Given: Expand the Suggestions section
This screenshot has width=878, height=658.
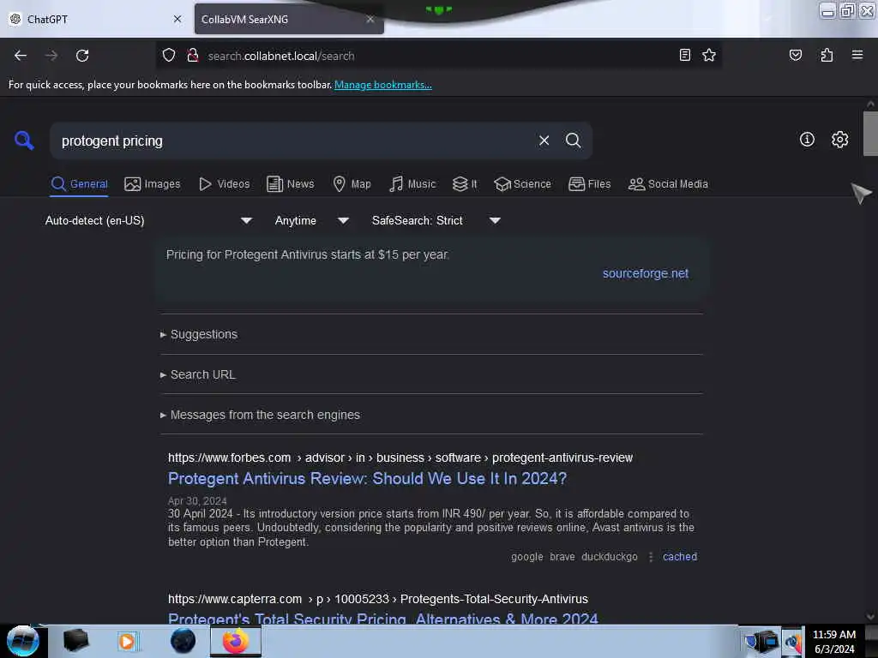Looking at the screenshot, I should tap(199, 334).
